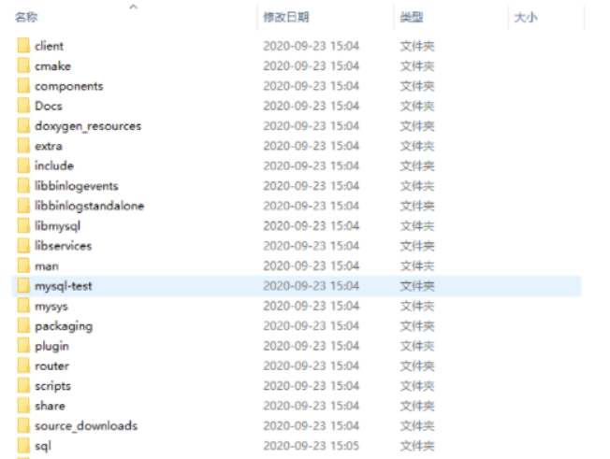Click the sql row date 2020-09-23 15:05

pyautogui.click(x=312, y=446)
